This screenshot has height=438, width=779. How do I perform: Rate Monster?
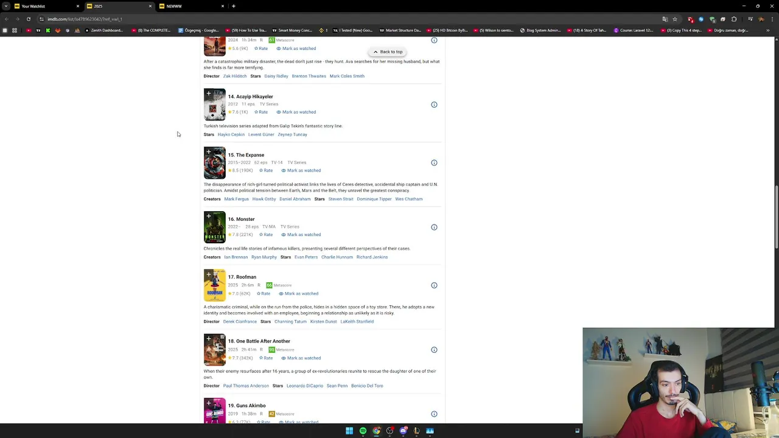266,235
